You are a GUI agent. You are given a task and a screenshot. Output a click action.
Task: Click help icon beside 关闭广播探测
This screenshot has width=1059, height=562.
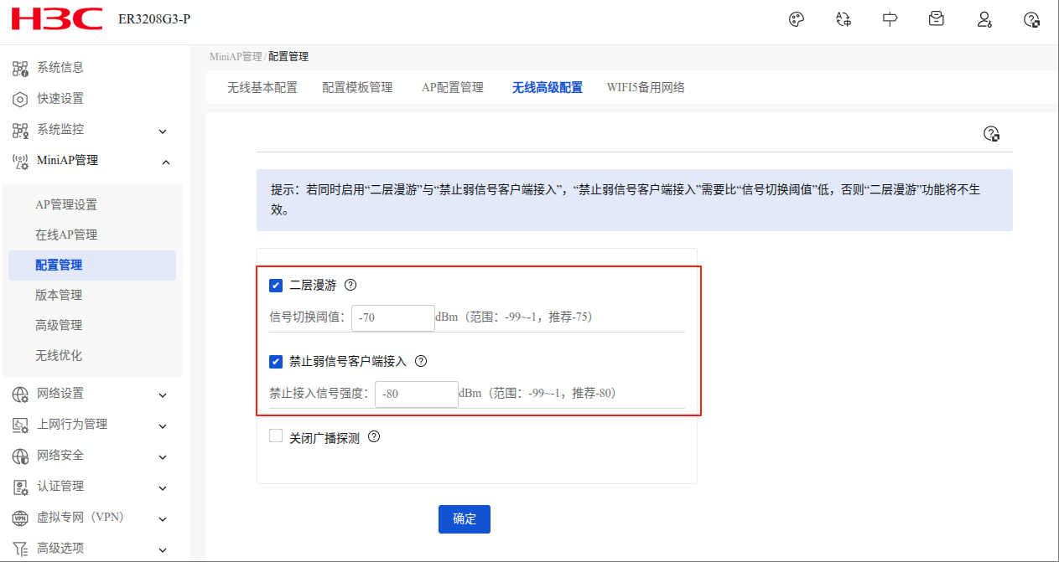pyautogui.click(x=374, y=437)
